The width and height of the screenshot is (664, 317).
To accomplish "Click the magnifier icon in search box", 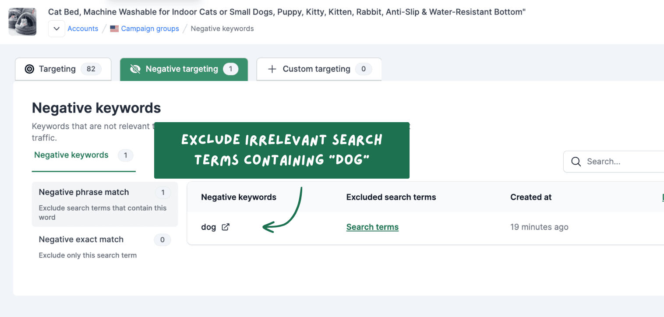I will point(576,162).
